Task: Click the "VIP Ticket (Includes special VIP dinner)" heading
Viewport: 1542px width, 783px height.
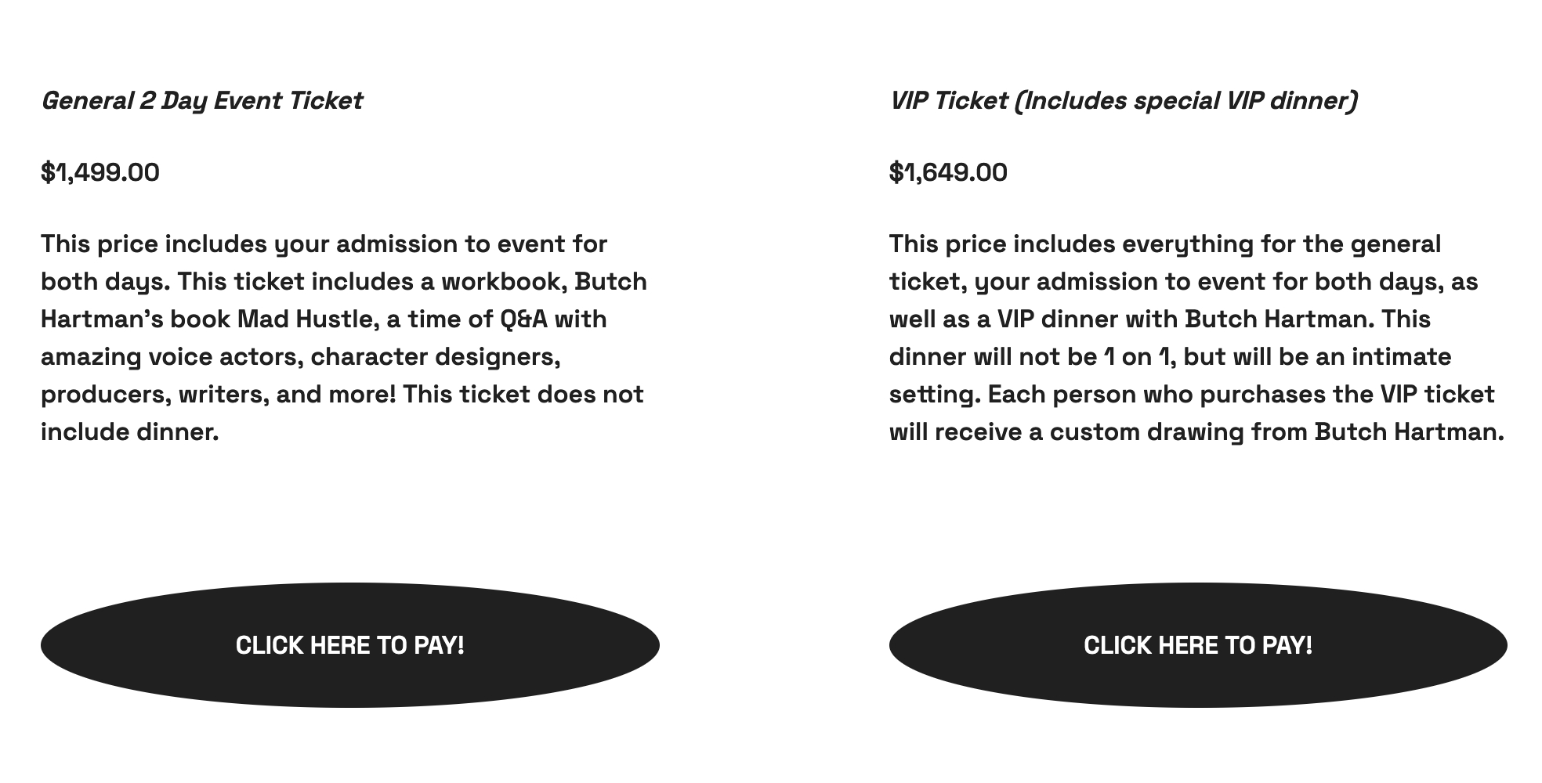Action: tap(1123, 101)
